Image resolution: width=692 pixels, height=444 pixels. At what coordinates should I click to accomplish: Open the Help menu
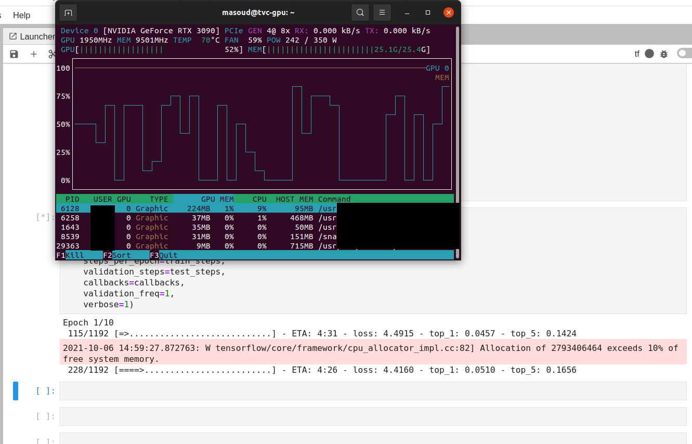point(21,15)
